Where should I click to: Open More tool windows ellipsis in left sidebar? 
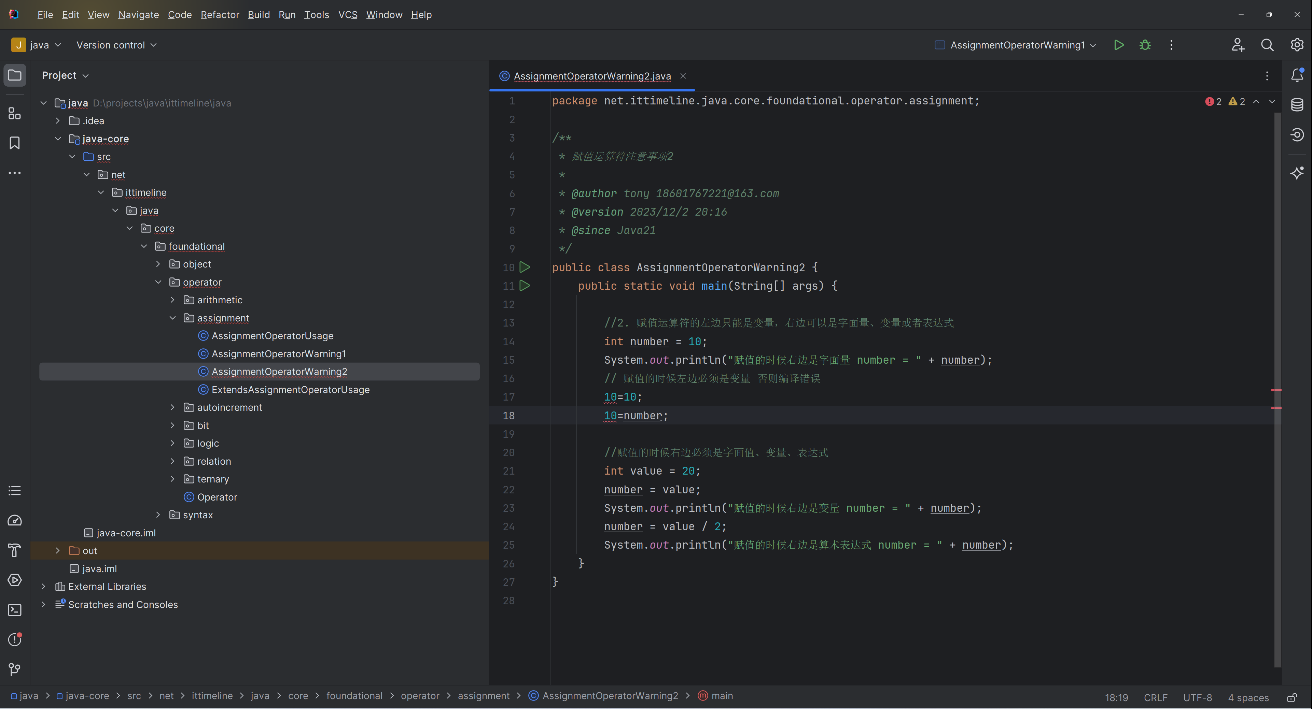point(15,173)
